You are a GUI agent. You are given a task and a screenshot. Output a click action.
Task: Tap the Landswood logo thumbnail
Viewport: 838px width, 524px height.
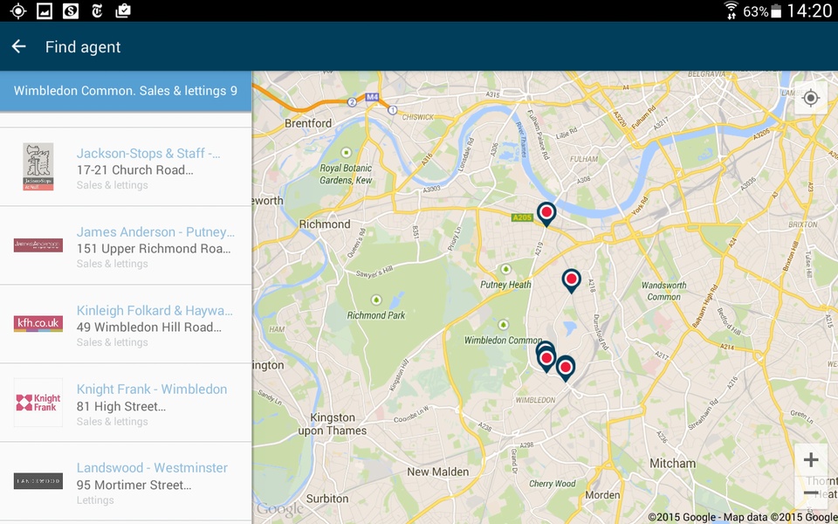tap(38, 481)
